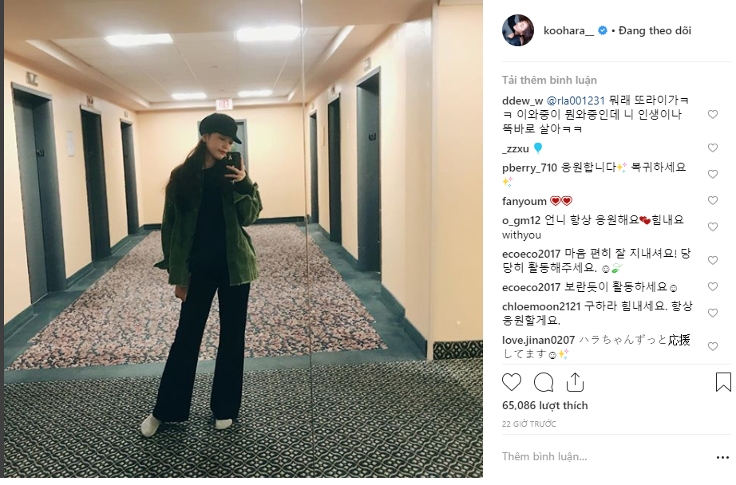Heart the fanyoum comment
Image resolution: width=736 pixels, height=485 pixels.
pyautogui.click(x=713, y=201)
